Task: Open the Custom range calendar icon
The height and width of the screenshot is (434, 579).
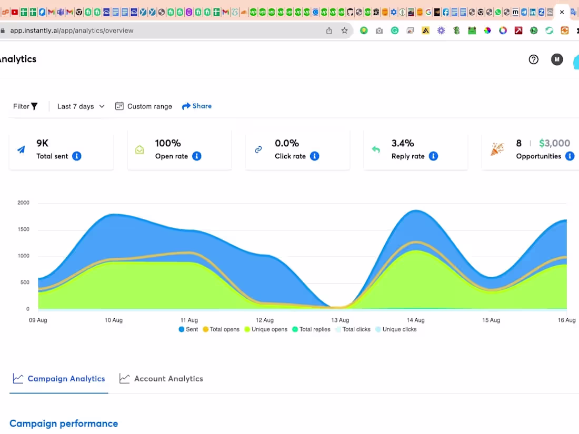Action: click(119, 106)
